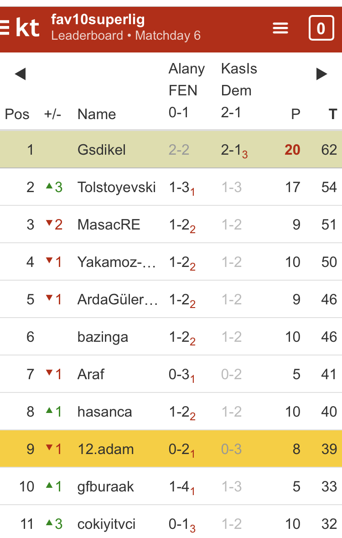
Task: Tap green up arrow beside Tolstoyevski
Action: coord(49,187)
